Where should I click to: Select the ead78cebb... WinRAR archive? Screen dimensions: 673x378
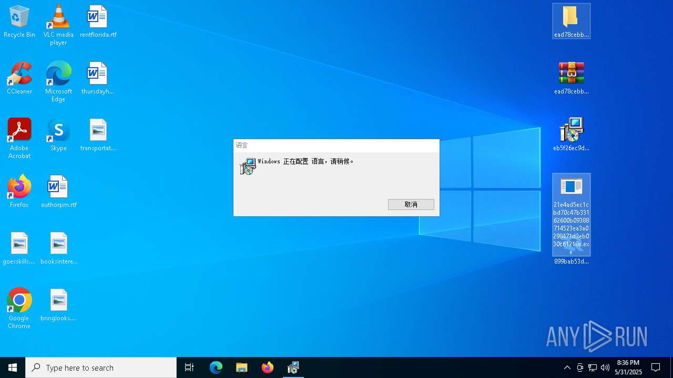(x=572, y=79)
